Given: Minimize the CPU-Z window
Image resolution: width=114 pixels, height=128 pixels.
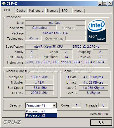Looking at the screenshot, I should (x=100, y=4).
